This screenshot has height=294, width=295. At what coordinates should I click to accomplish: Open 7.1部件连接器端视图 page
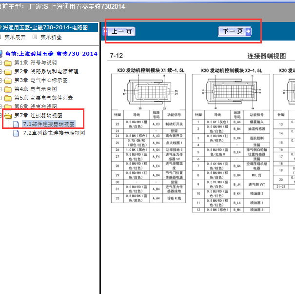(49, 124)
